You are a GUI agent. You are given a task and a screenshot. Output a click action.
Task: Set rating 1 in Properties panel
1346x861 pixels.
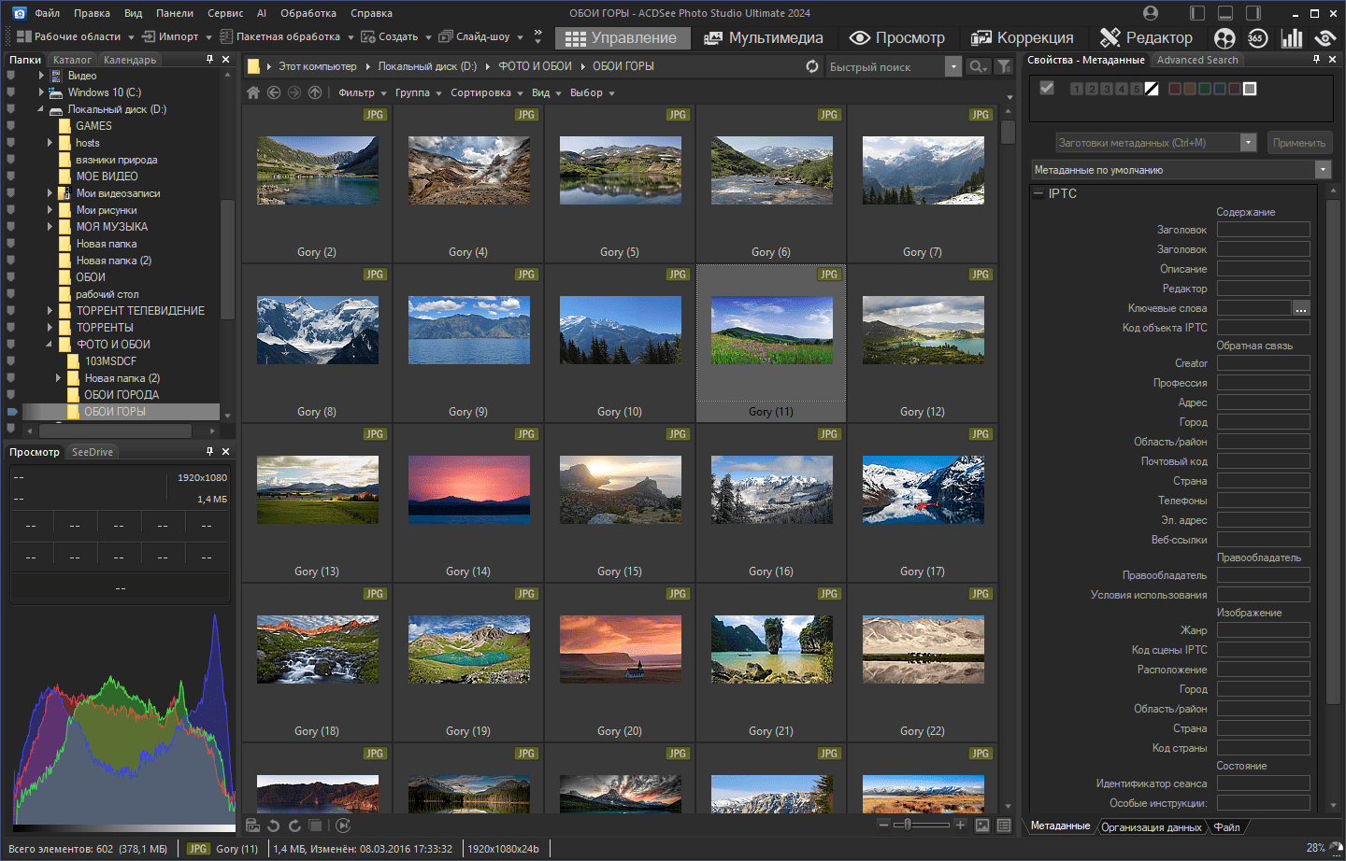tap(1077, 89)
